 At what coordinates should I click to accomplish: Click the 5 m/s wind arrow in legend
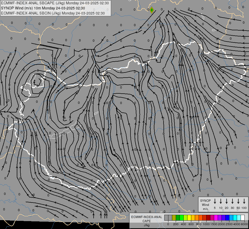(215, 201)
